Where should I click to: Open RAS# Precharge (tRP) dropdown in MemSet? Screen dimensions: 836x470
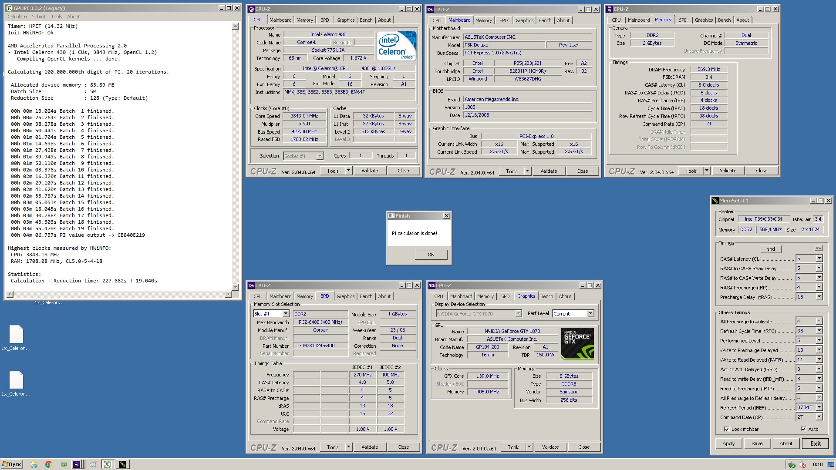point(819,287)
